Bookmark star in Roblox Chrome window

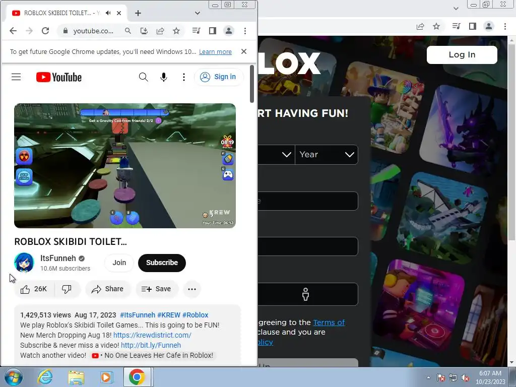click(x=436, y=26)
